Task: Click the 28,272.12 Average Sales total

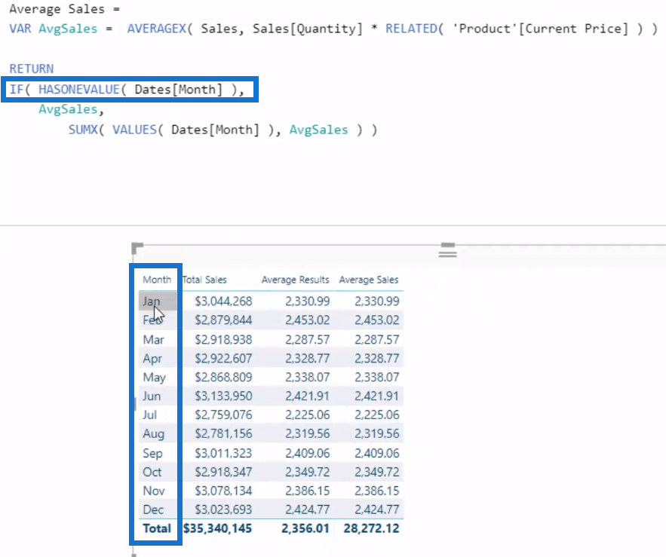Action: click(x=371, y=528)
